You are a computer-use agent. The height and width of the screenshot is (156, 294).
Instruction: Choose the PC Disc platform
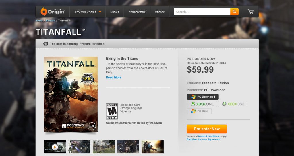[x=199, y=111]
